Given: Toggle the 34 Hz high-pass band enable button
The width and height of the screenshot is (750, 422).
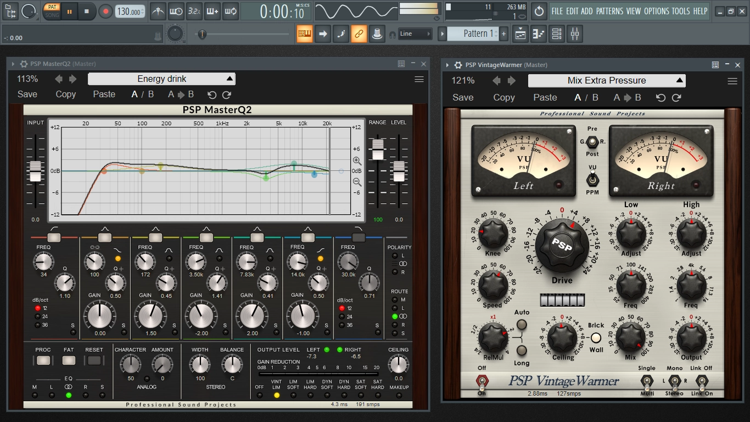Looking at the screenshot, I should coord(54,237).
